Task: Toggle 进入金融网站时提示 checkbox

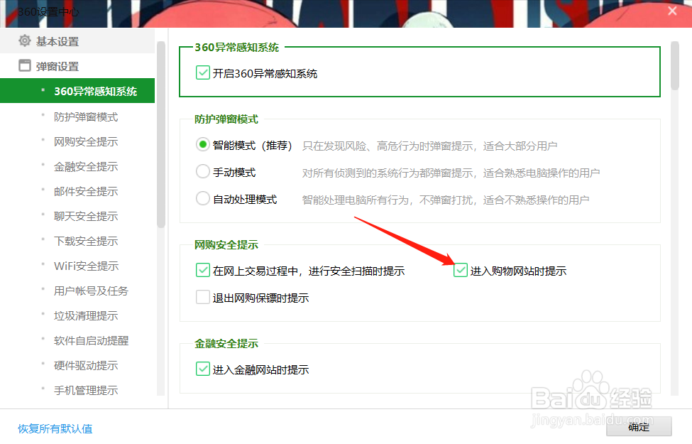Action: (202, 369)
